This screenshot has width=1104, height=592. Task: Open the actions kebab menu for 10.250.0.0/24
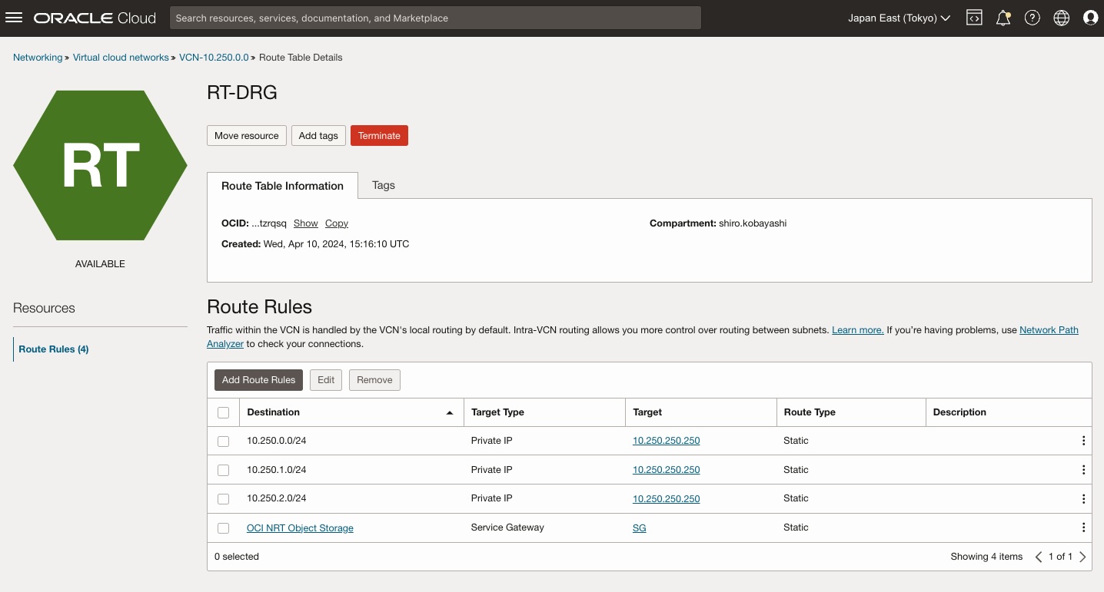(x=1083, y=441)
